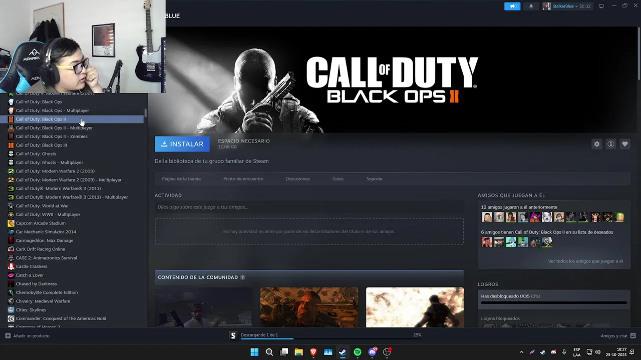641x360 pixels.
Task: Open taskbar Search
Action: tap(269, 352)
